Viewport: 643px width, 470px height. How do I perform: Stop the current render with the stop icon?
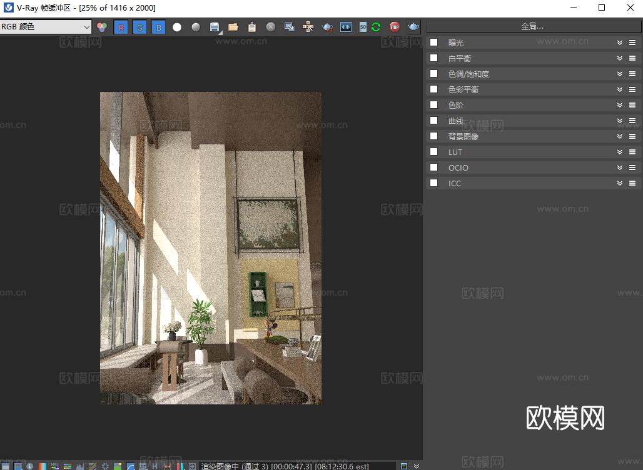click(x=394, y=27)
